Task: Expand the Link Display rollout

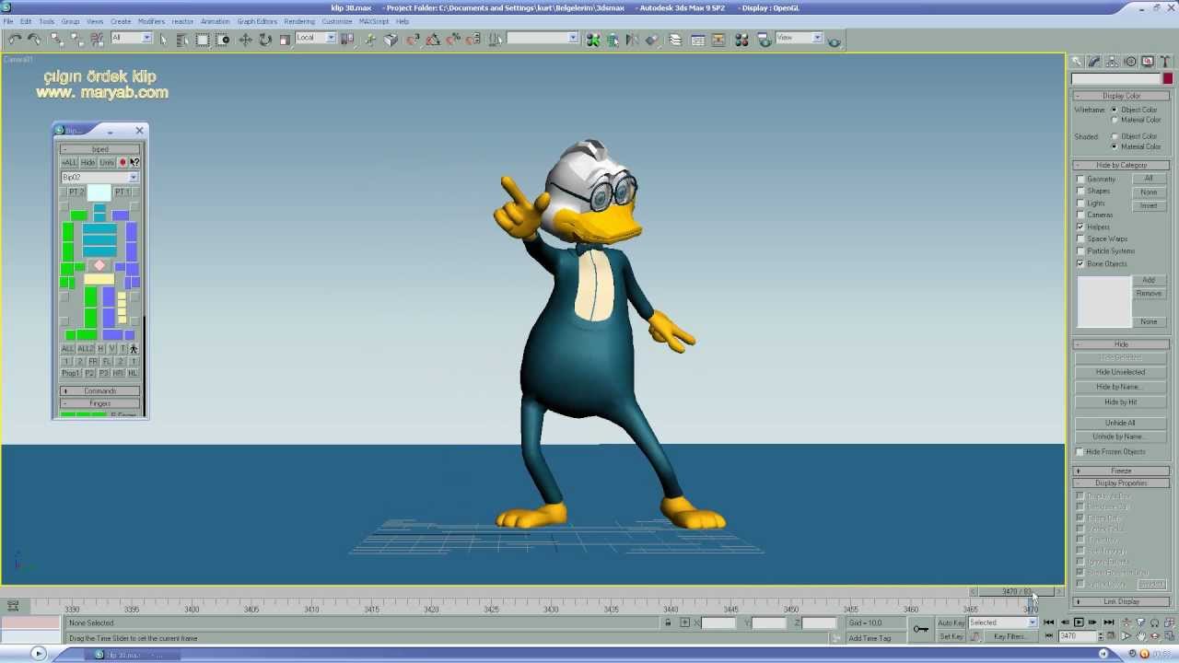Action: (x=1121, y=601)
